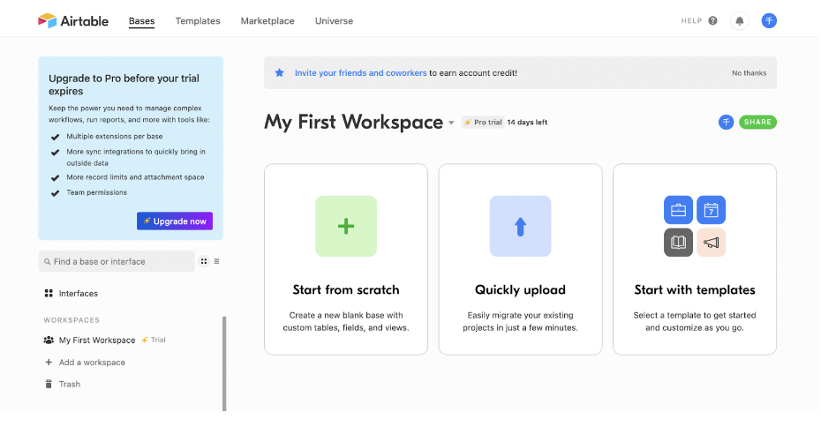Follow the Invite your friends and coworkers link
Screen dimensions: 821x427
(x=361, y=73)
